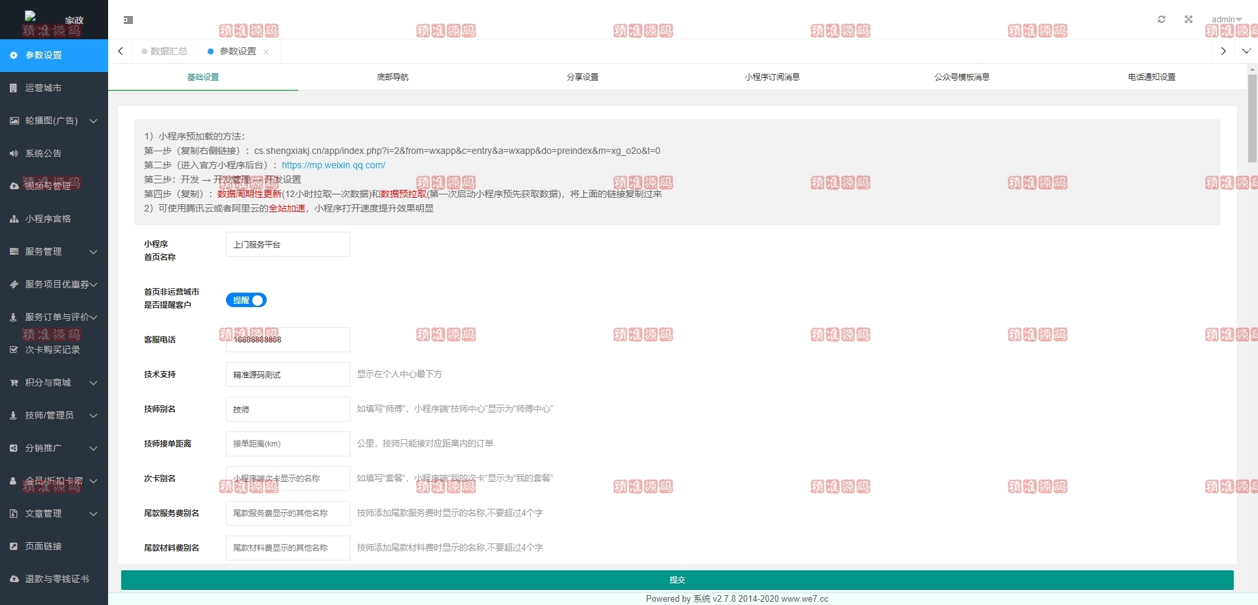The width and height of the screenshot is (1258, 605).
Task: Click the 视频号管理 cloud icon
Action: [14, 186]
